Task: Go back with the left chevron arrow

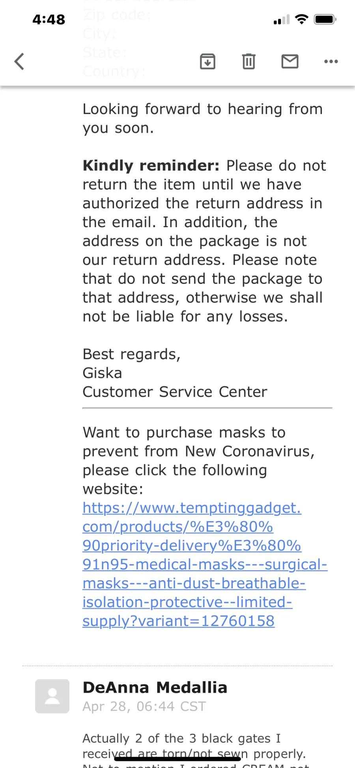Action: pos(19,62)
